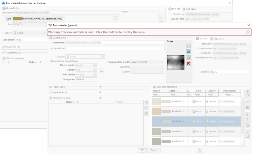This screenshot has width=253, height=155.
Task: Switch to the ERP / PLM tab in general window
Action: [x=217, y=39]
